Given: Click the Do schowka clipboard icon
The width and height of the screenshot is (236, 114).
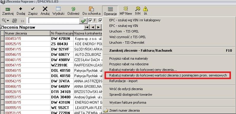Looking at the screenshot, I should (x=91, y=9).
